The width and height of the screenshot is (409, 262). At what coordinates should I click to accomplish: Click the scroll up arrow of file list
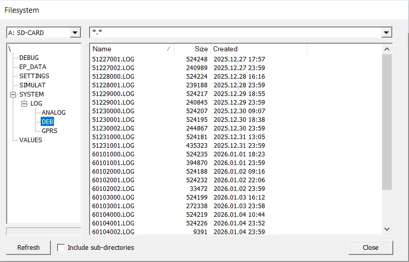[x=387, y=49]
